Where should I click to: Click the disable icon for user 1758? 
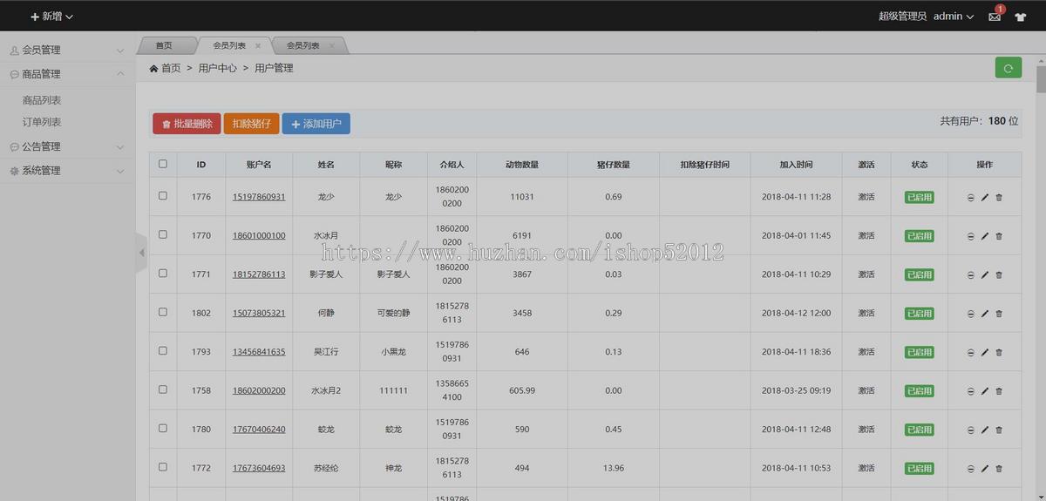(x=971, y=391)
